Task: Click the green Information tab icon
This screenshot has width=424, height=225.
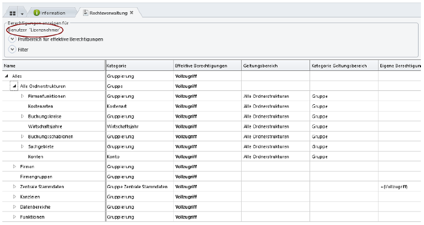Action: click(x=36, y=13)
